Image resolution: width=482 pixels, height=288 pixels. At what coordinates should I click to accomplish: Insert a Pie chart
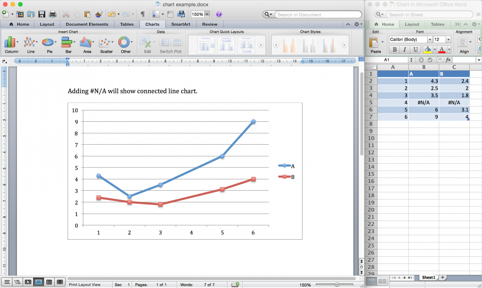48,43
